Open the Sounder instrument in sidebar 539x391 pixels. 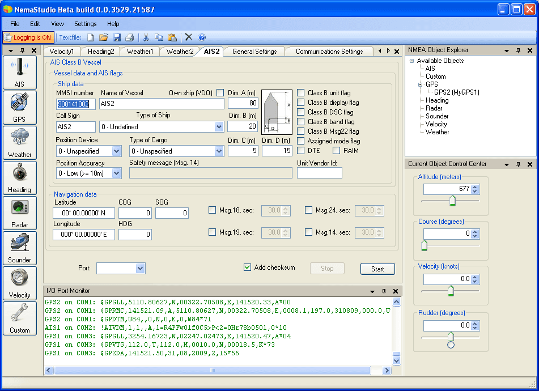tap(20, 248)
